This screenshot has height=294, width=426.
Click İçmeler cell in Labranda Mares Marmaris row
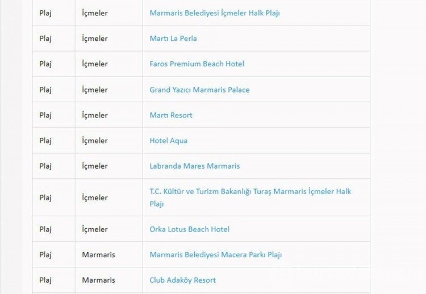pyautogui.click(x=108, y=166)
